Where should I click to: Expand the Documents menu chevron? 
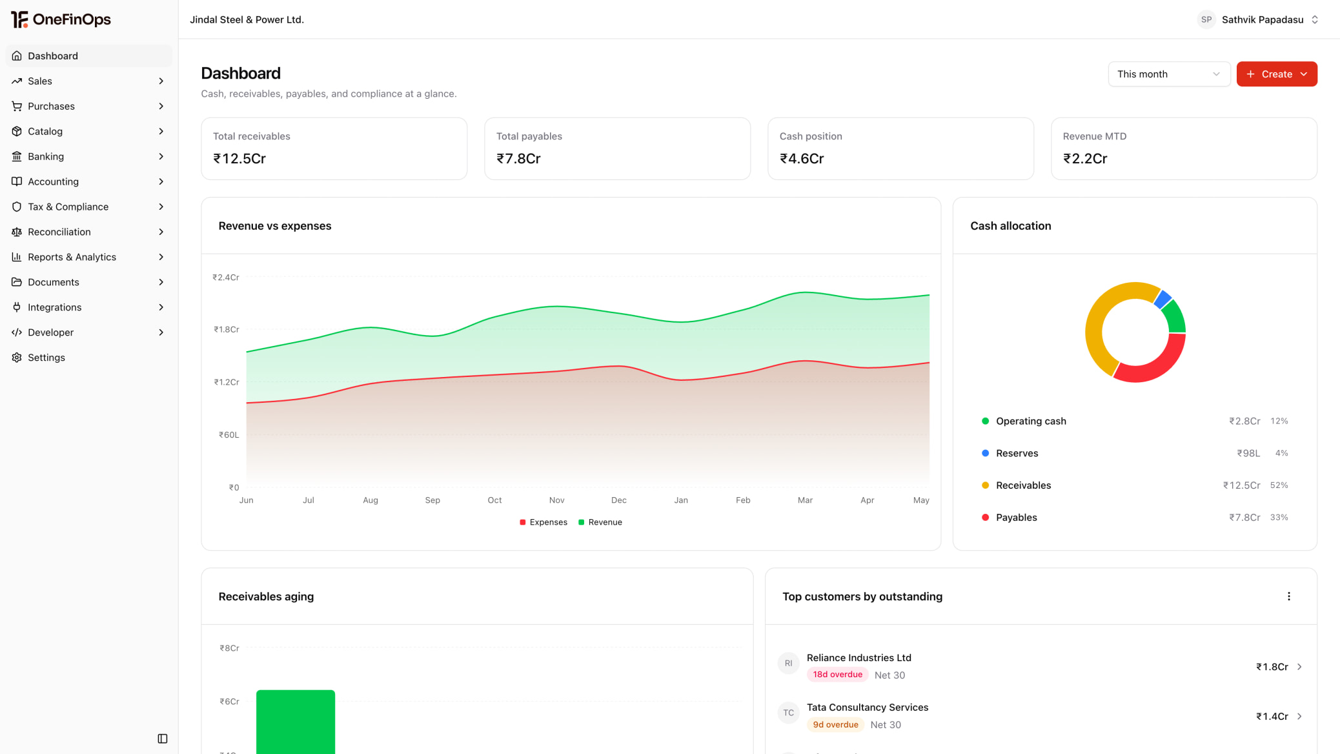click(x=161, y=283)
